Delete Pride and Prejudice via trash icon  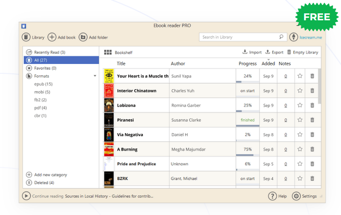(312, 164)
